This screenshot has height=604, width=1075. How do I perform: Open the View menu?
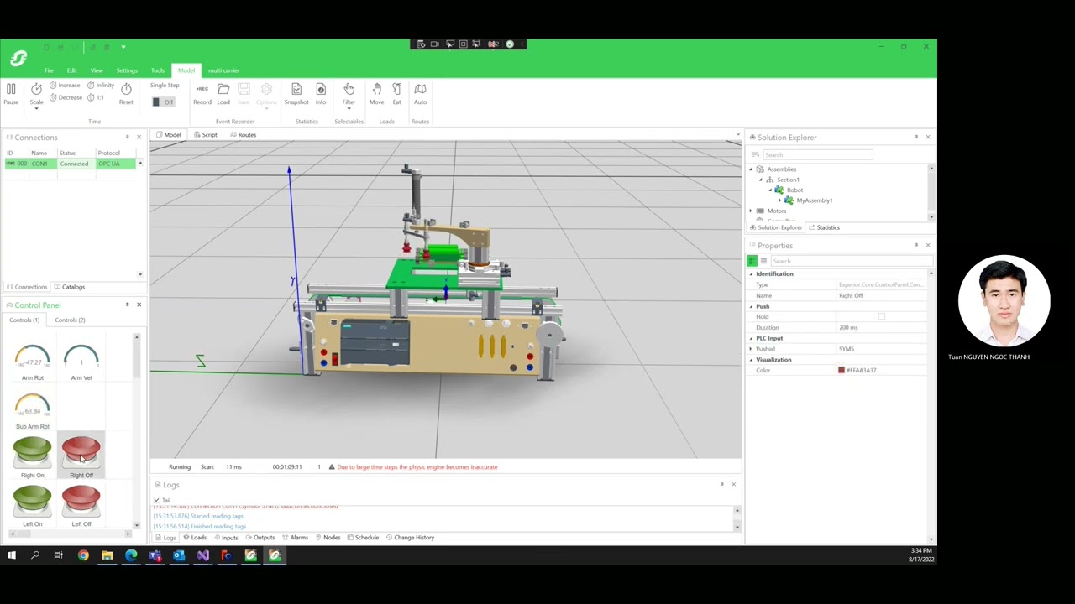97,70
